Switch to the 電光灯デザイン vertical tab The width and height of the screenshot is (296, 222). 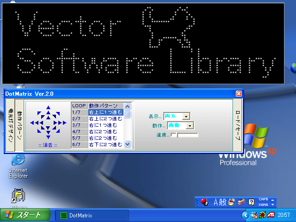pyautogui.click(x=10, y=125)
